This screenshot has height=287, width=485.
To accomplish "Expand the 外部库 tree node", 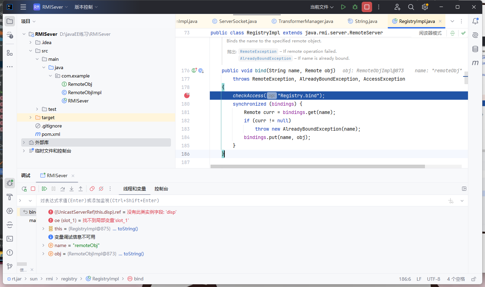I will tap(24, 142).
